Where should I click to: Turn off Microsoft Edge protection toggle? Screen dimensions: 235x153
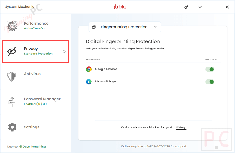click(x=210, y=82)
